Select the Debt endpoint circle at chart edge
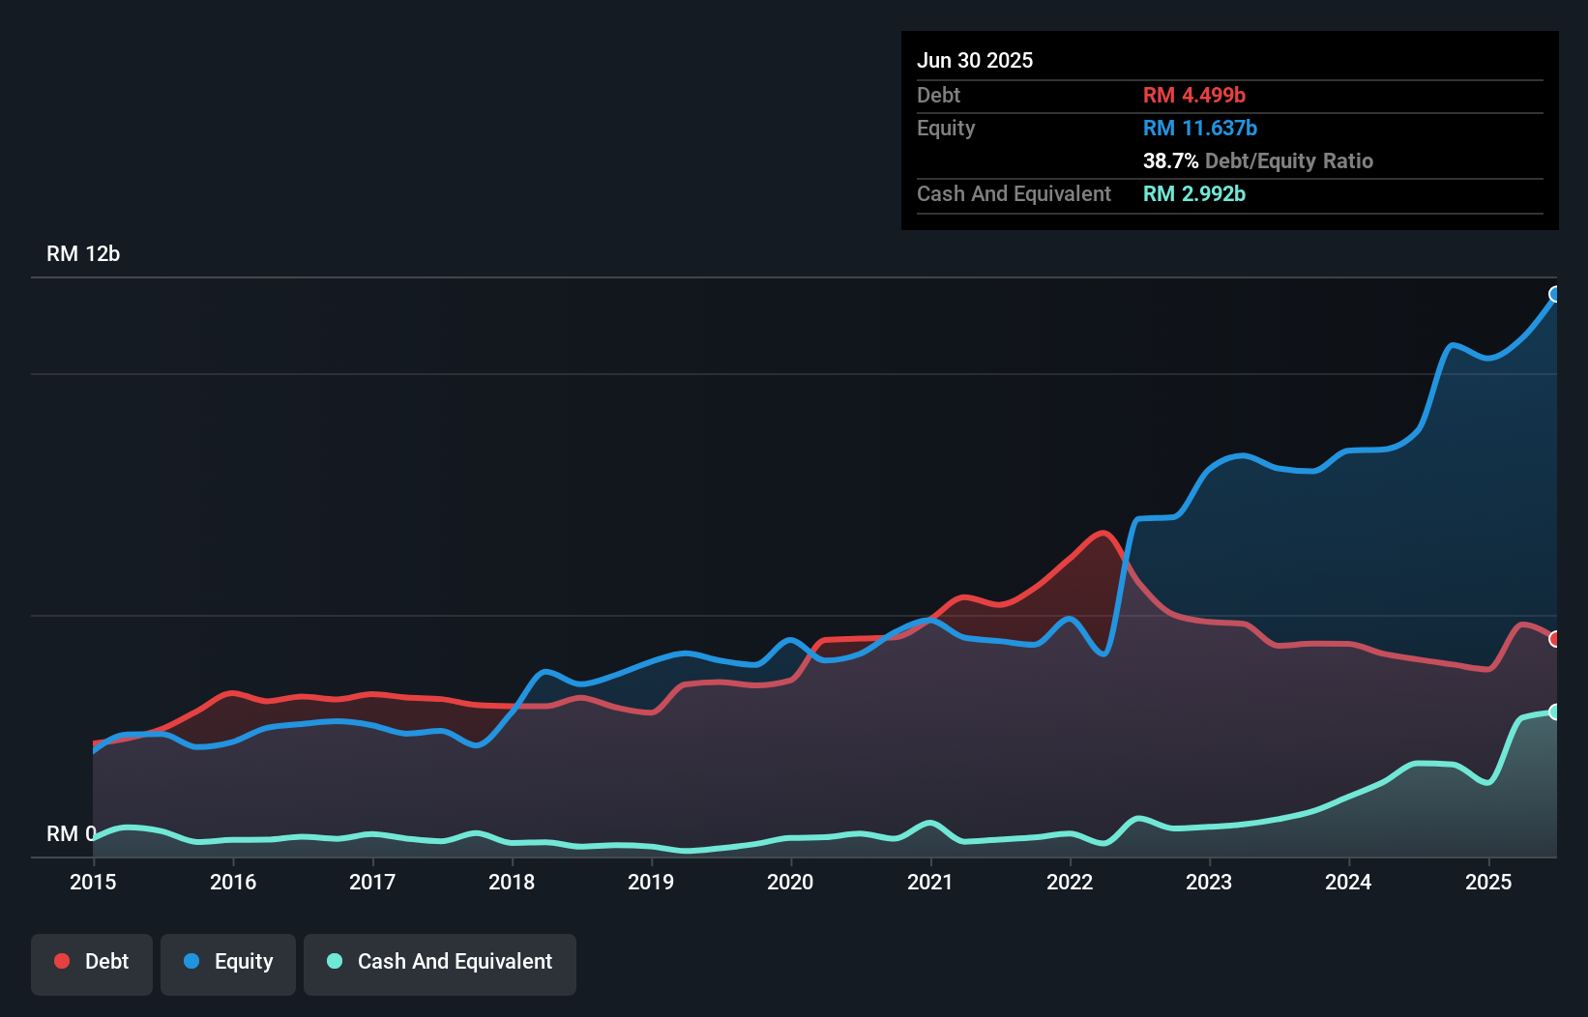This screenshot has width=1588, height=1017. (x=1555, y=640)
